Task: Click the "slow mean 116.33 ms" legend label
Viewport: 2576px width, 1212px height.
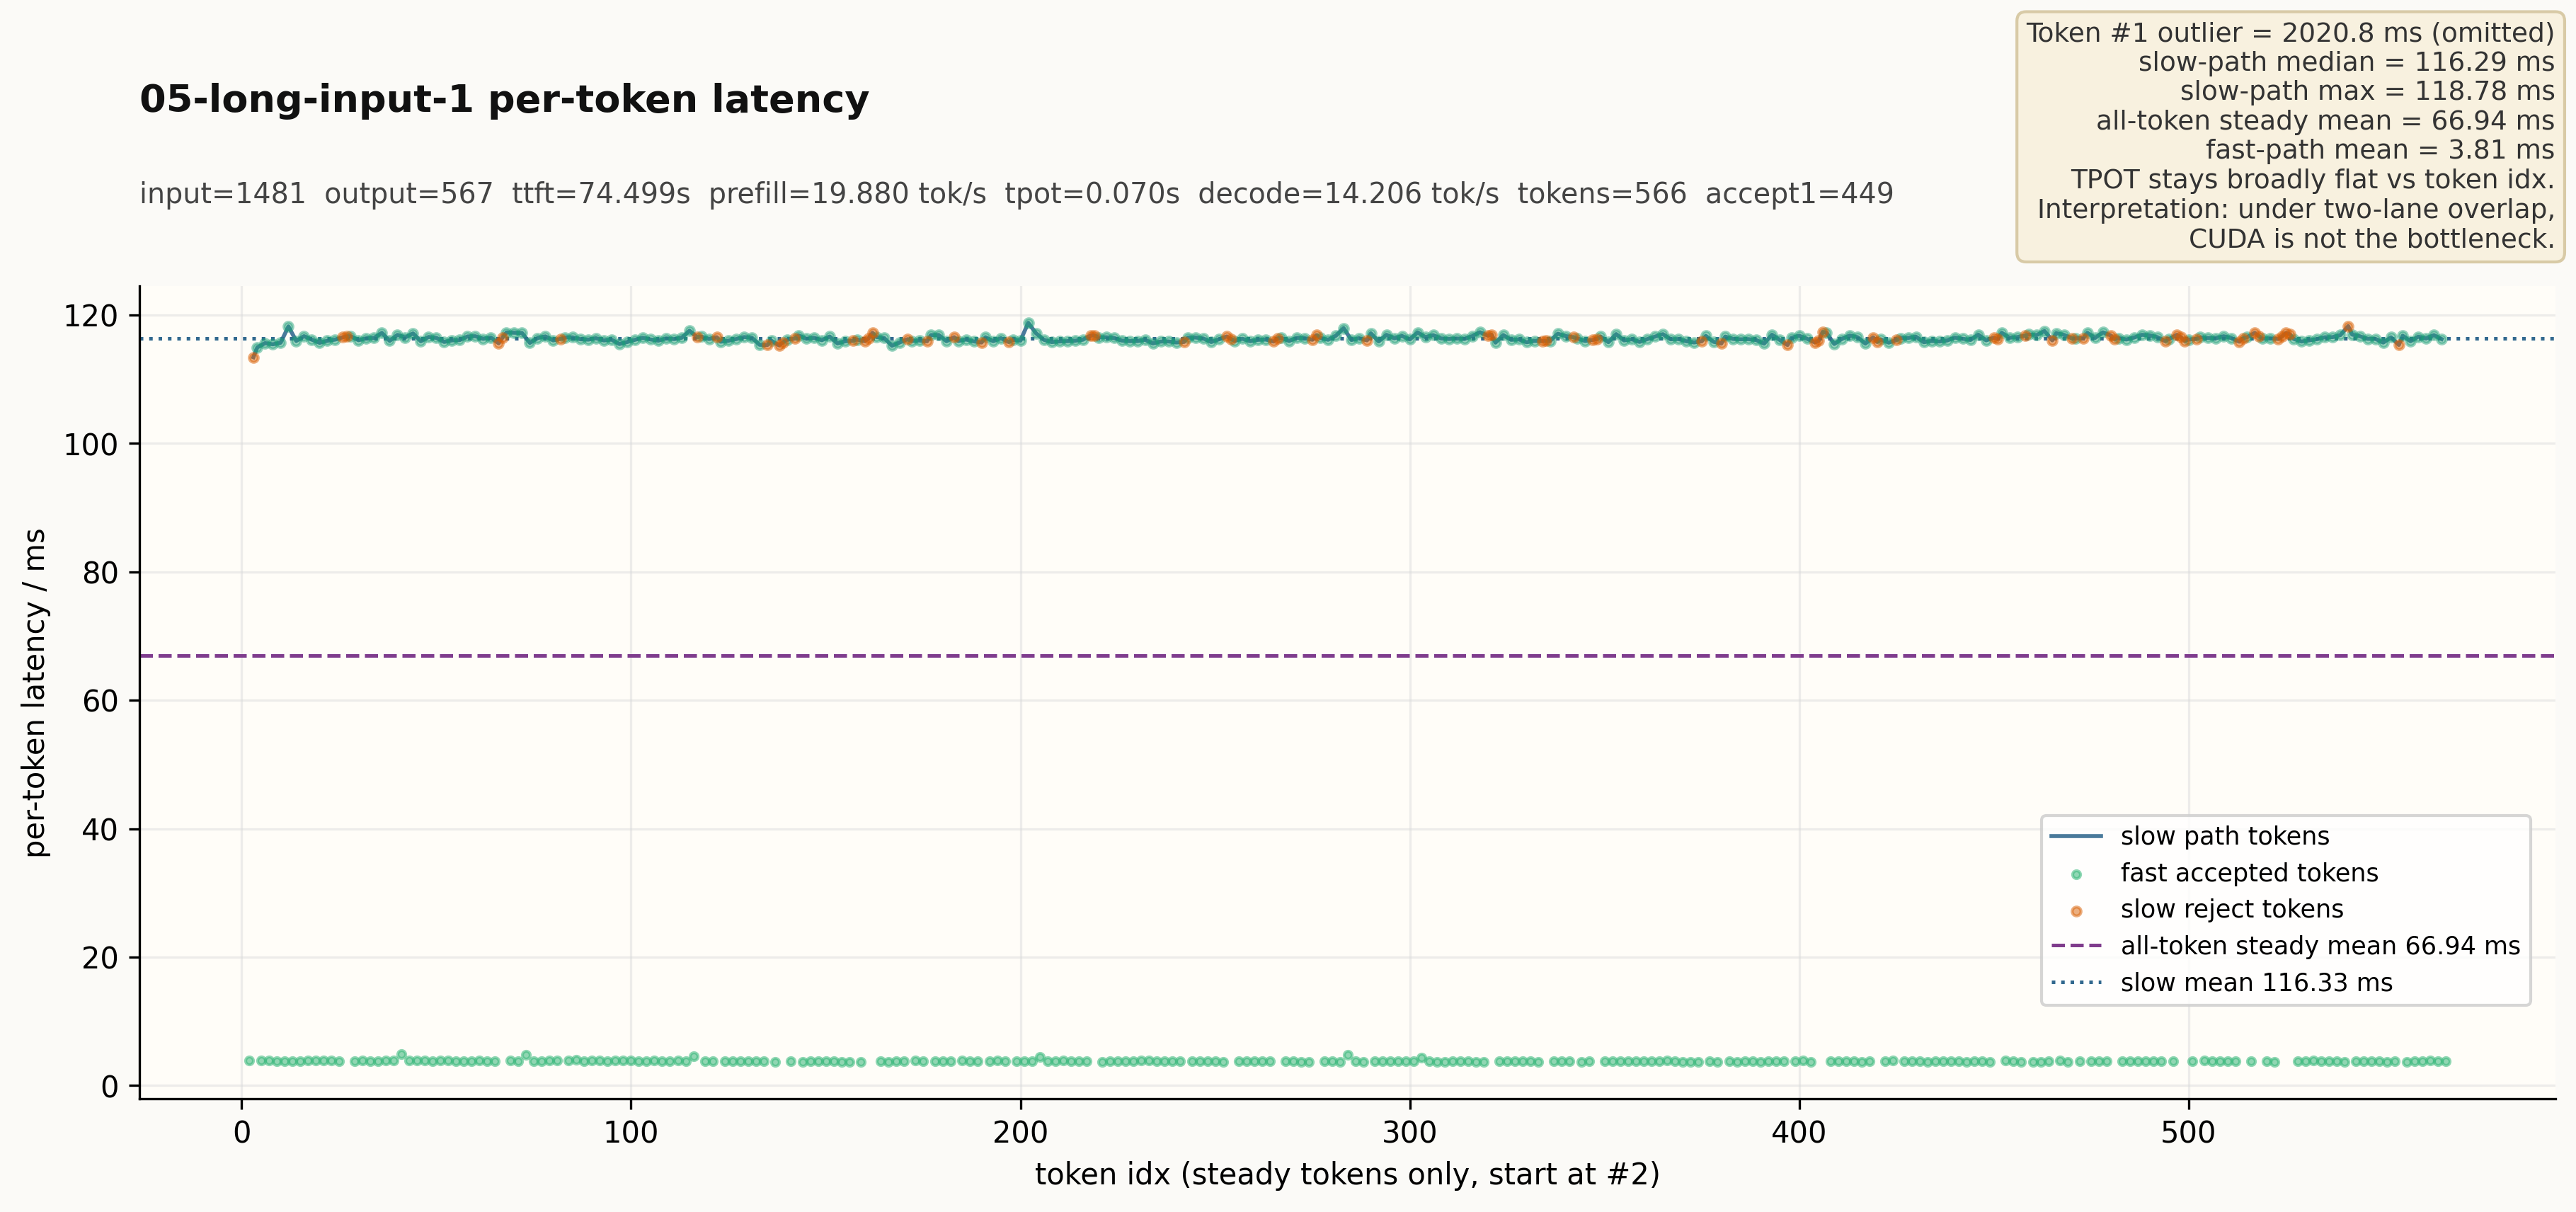Action: click(2256, 983)
